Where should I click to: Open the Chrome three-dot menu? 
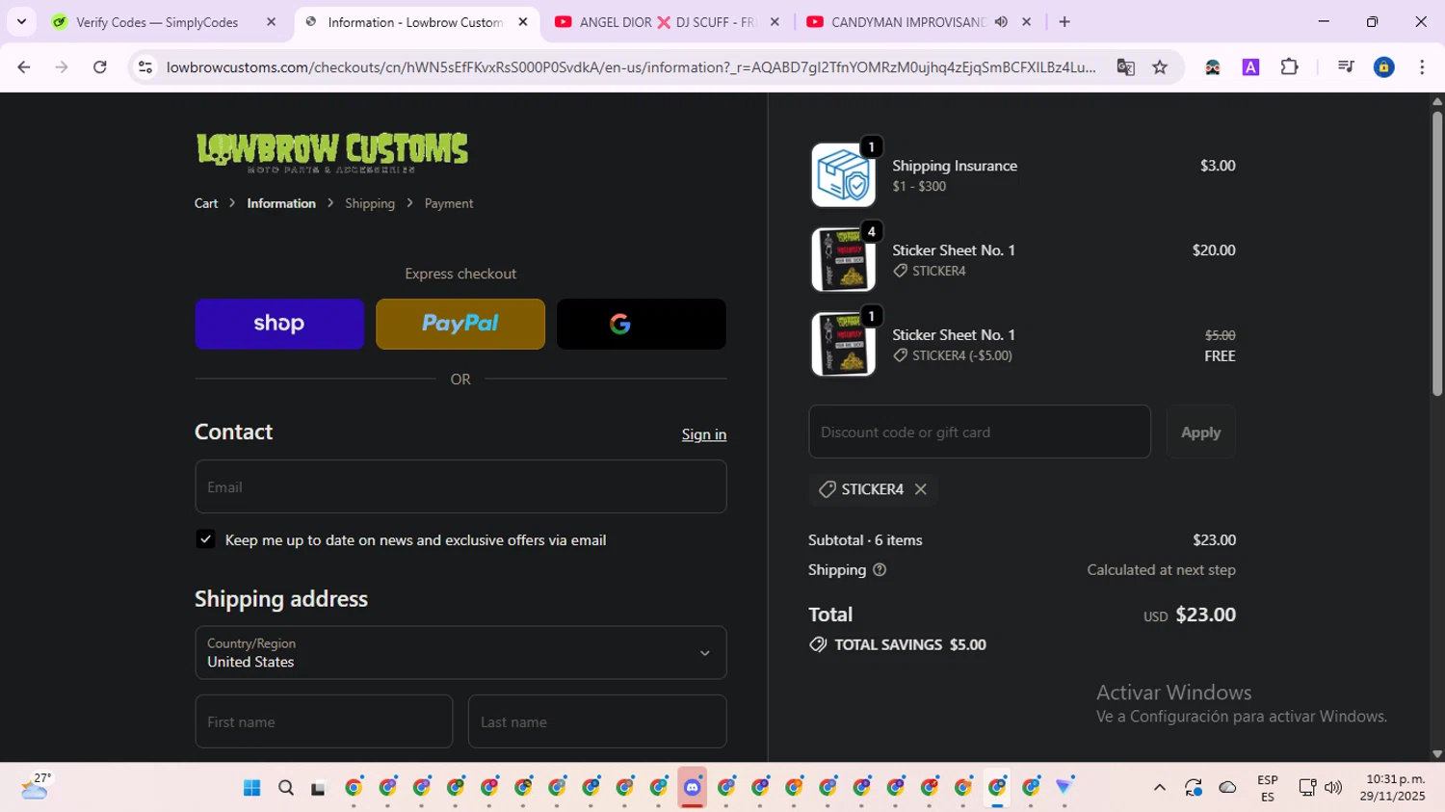point(1422,67)
